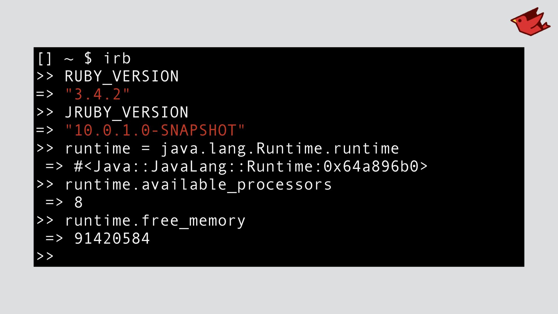Click the free memory value 91420584
The height and width of the screenshot is (314, 558).
[112, 239]
